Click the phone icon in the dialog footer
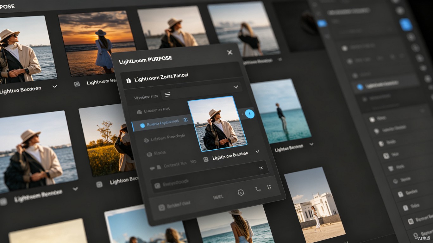The width and height of the screenshot is (433, 243). 258,189
